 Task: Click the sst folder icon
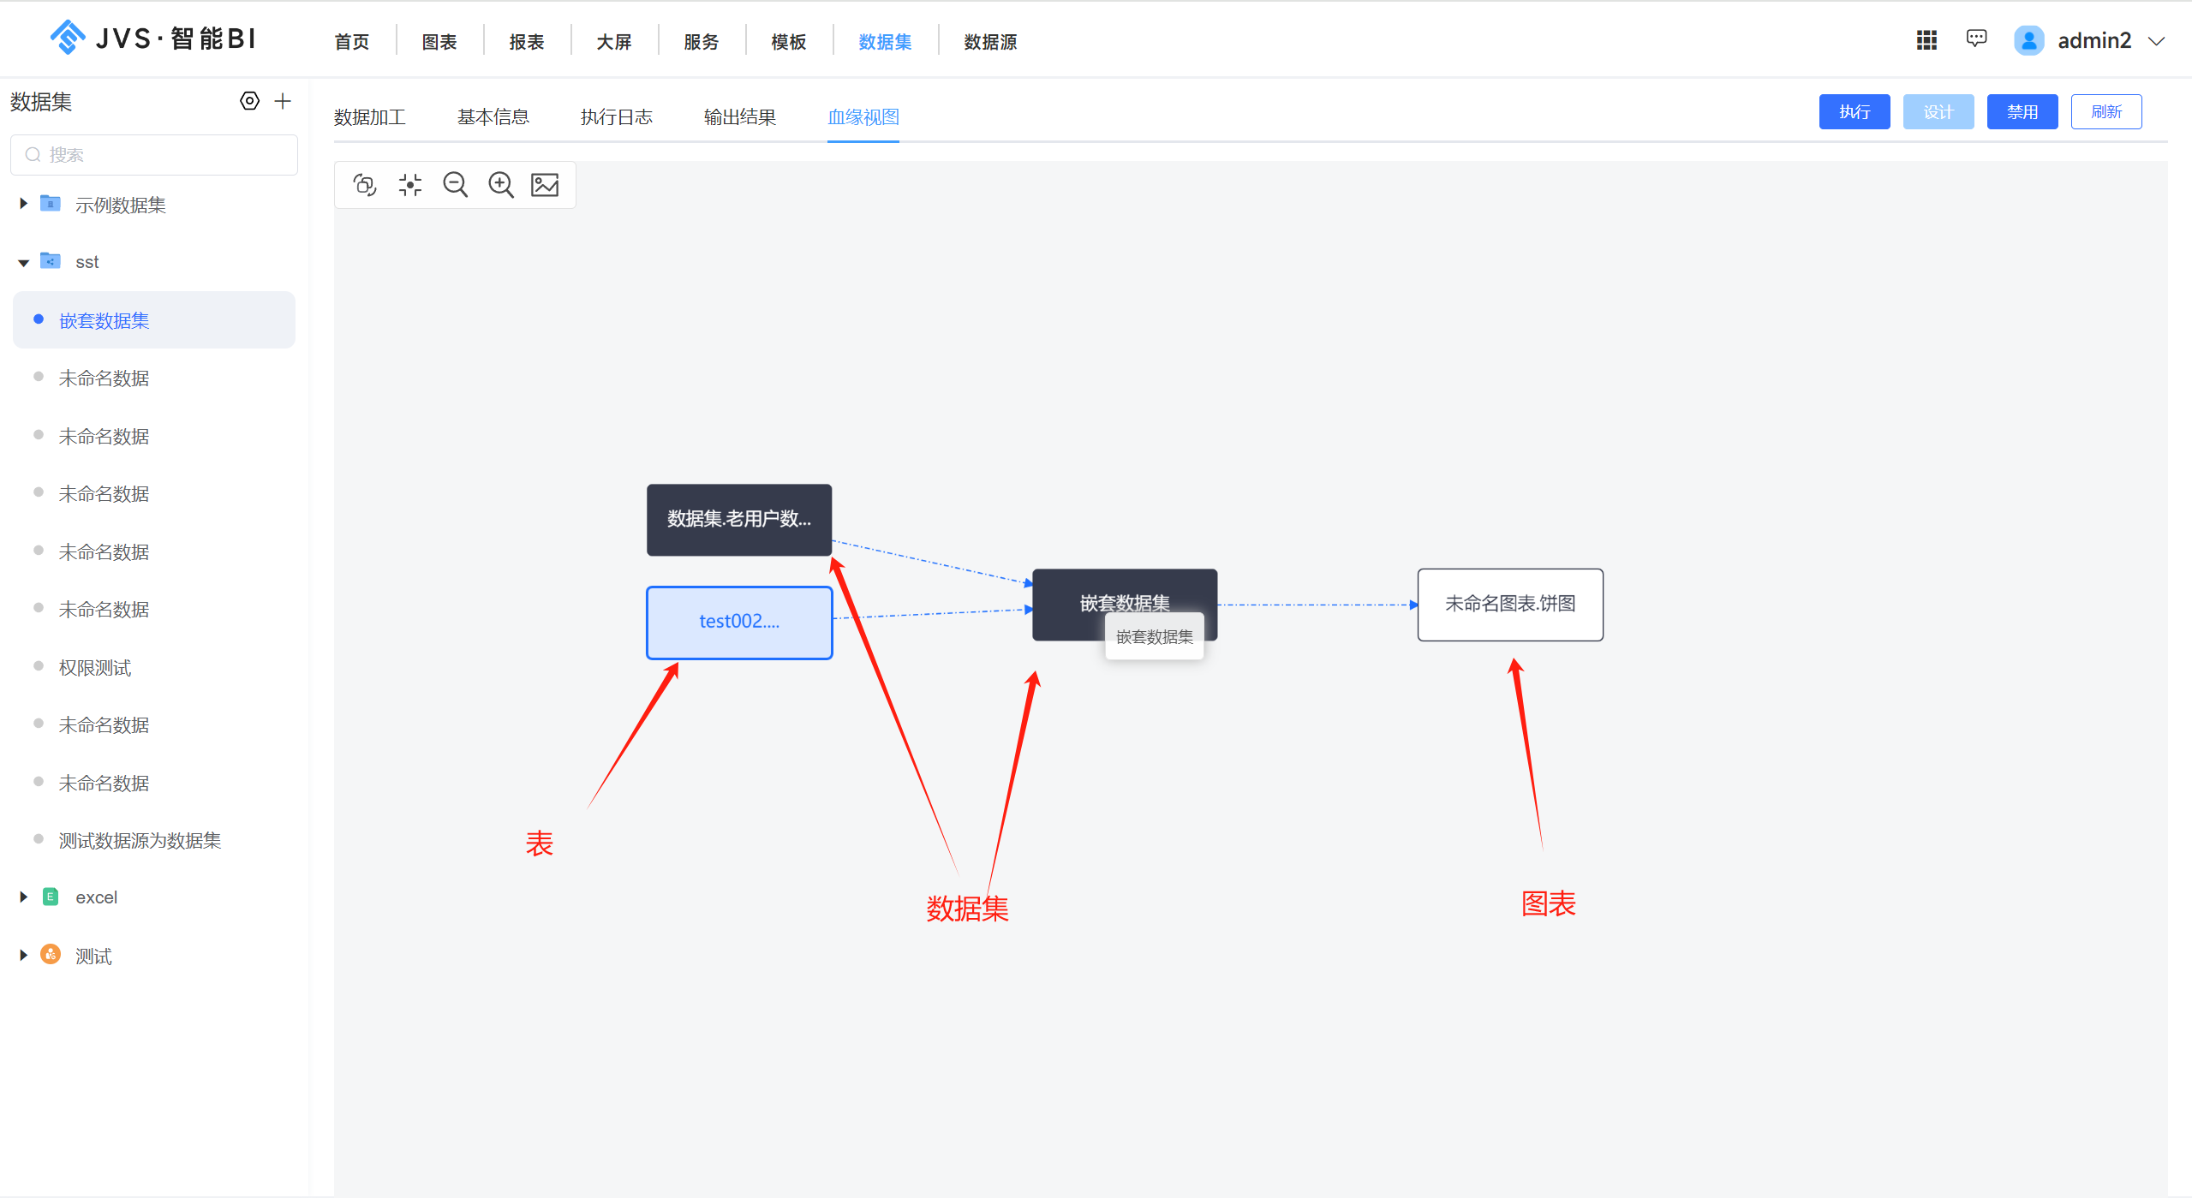point(51,261)
